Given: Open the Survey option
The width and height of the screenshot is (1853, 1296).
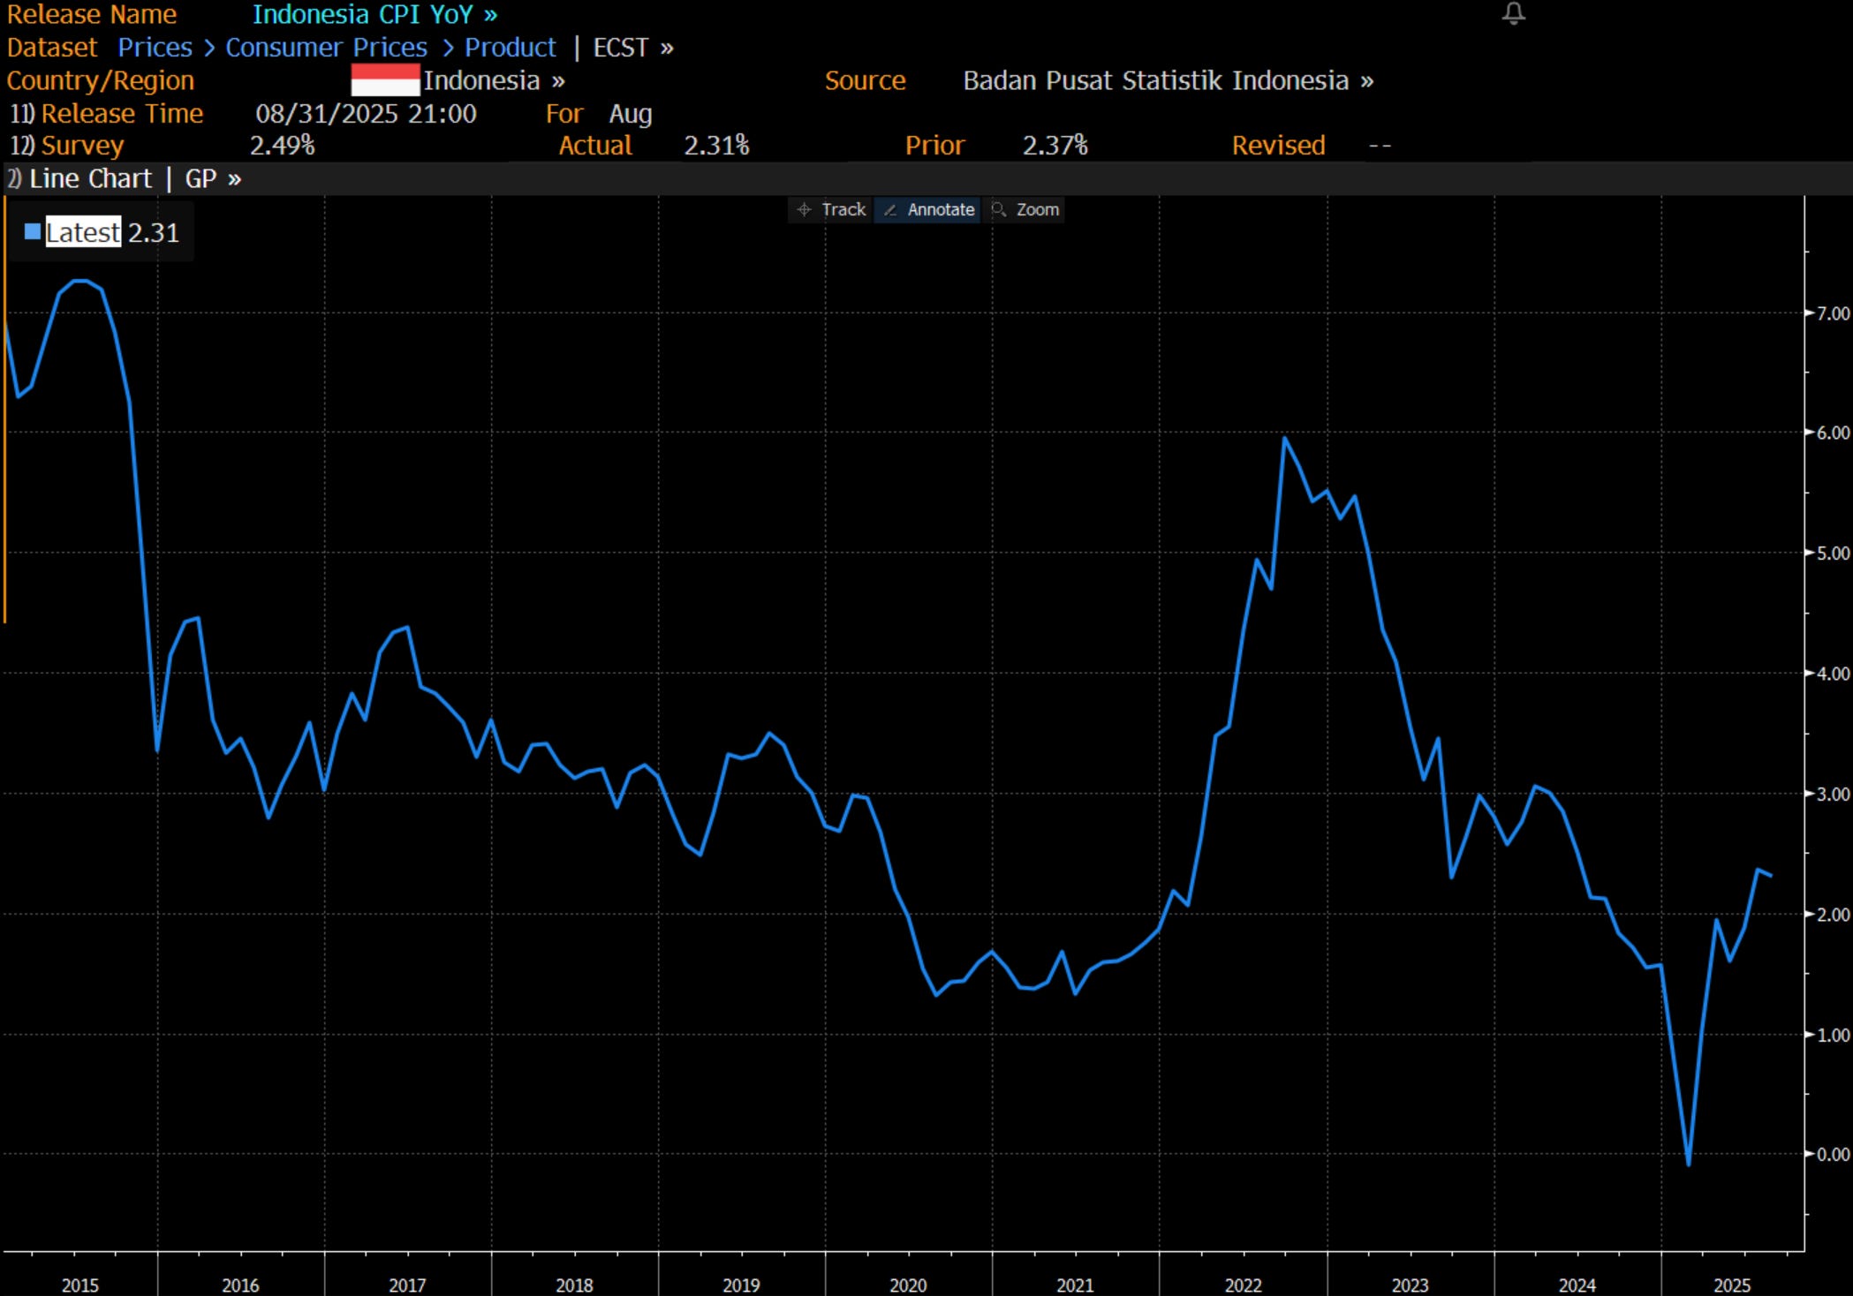Looking at the screenshot, I should [81, 146].
